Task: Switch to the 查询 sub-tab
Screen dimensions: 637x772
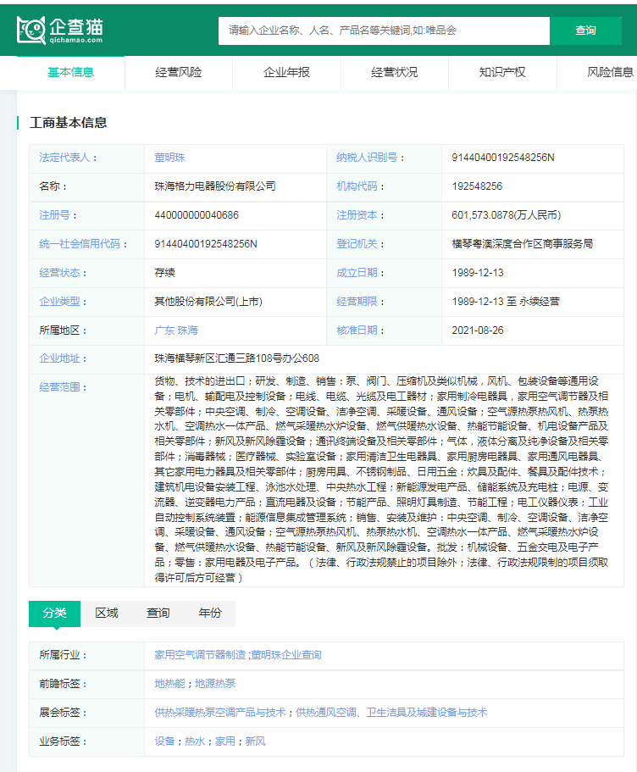Action: (x=158, y=613)
